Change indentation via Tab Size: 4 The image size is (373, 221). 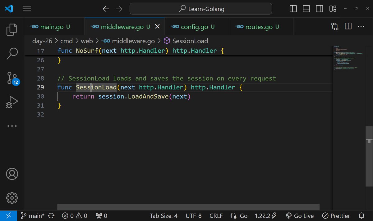coord(164,216)
